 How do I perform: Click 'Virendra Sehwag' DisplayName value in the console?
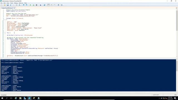coord(18,77)
